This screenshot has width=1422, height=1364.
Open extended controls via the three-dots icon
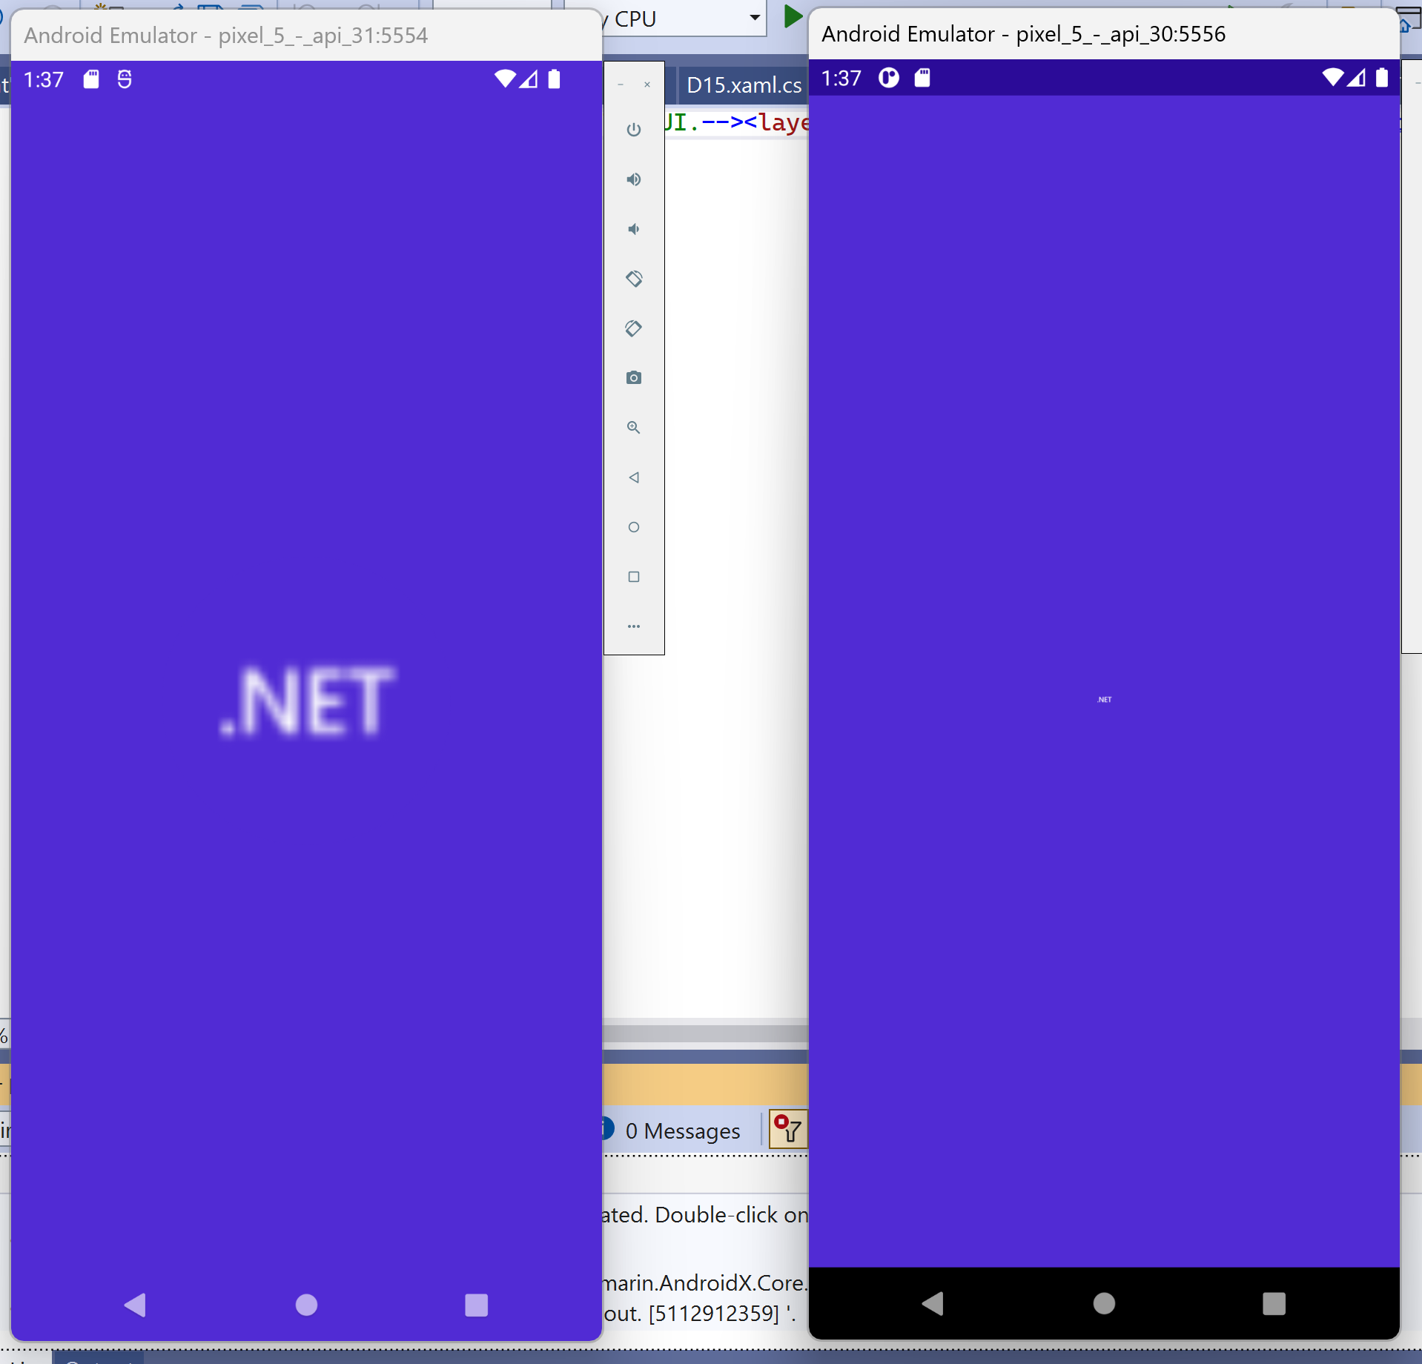coord(635,626)
